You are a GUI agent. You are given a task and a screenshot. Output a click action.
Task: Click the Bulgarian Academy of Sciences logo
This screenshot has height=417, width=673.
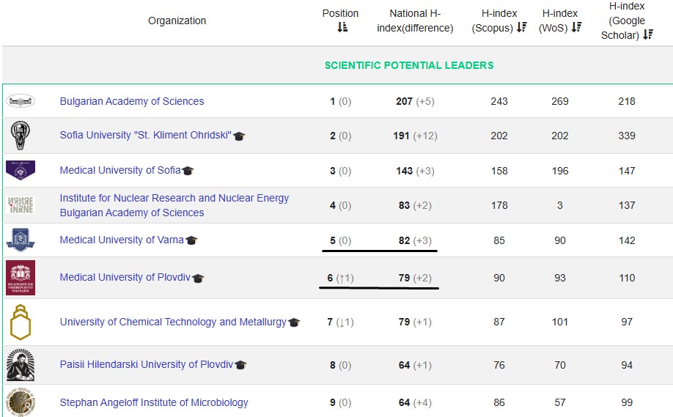(21, 101)
